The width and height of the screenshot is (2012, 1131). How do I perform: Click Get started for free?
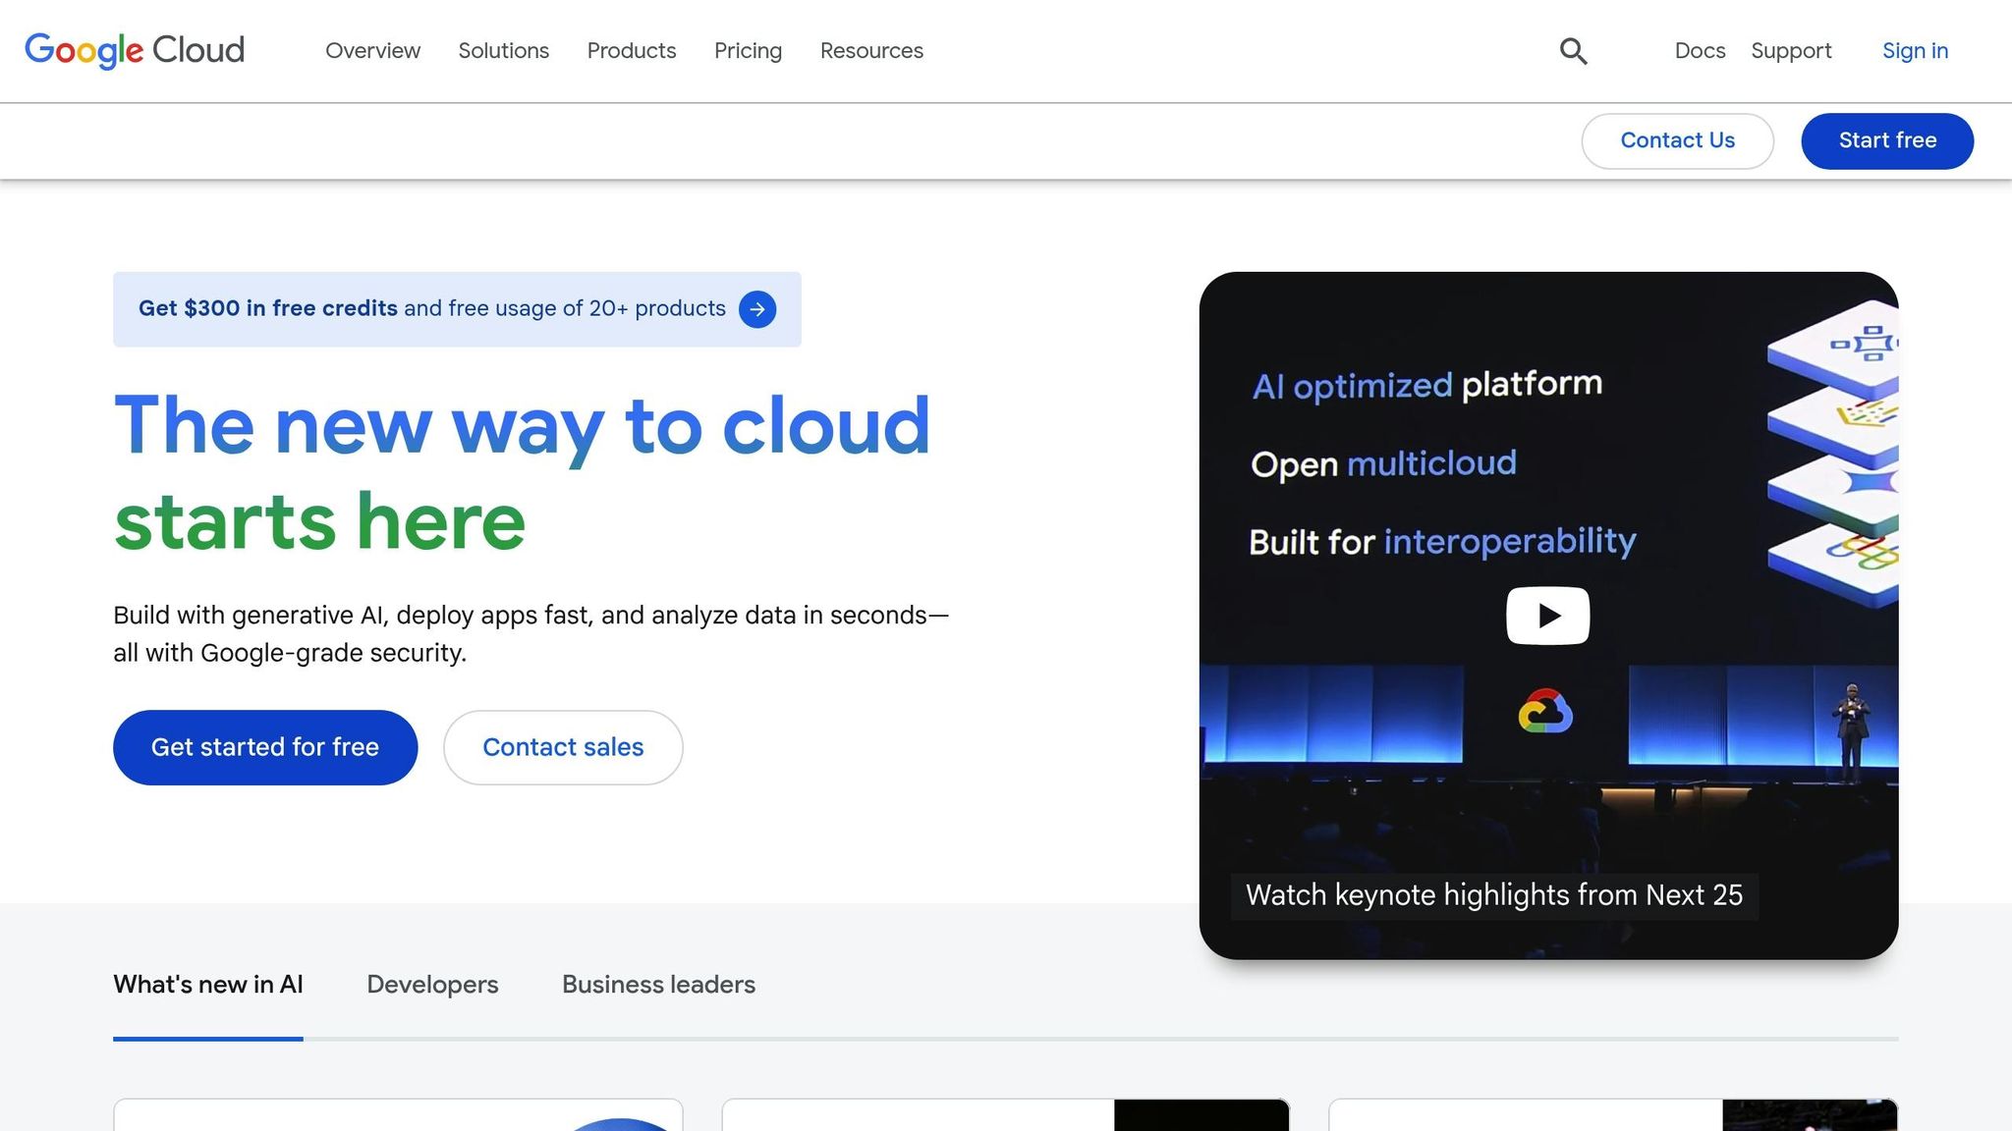pos(264,747)
